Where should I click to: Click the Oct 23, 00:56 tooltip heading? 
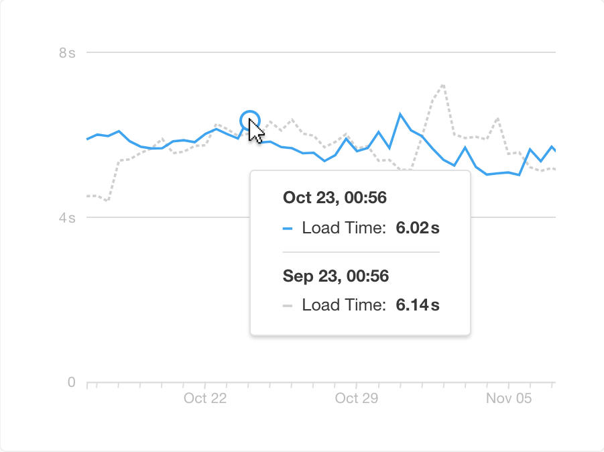[335, 198]
